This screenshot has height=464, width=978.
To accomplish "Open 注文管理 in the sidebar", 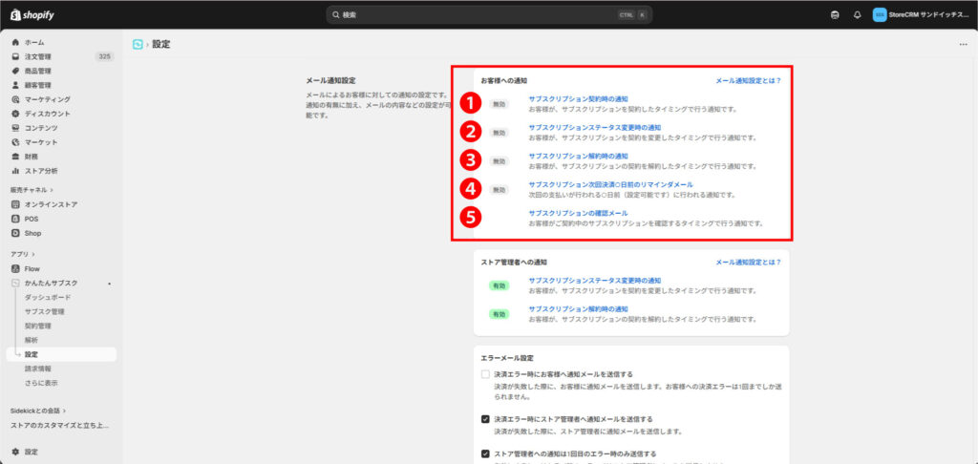I will pyautogui.click(x=38, y=57).
